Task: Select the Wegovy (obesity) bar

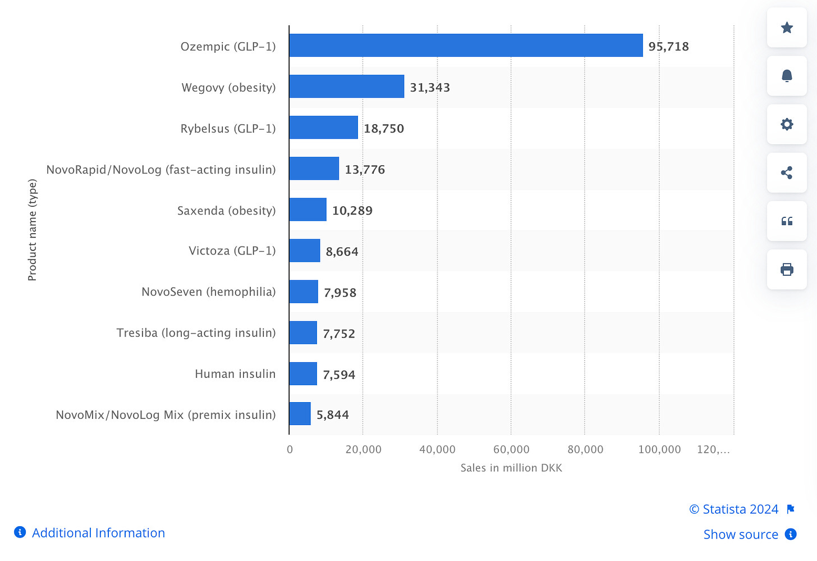Action: [x=347, y=86]
